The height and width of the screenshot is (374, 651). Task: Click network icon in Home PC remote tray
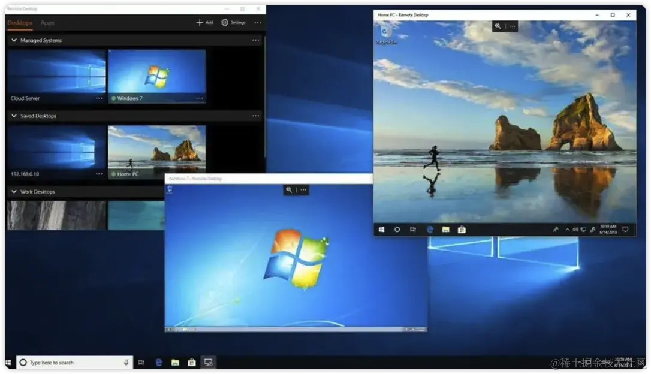584,230
